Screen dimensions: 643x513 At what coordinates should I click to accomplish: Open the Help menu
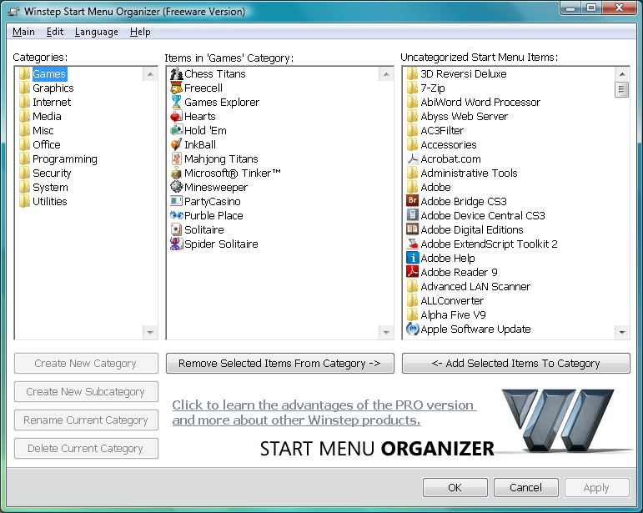click(140, 32)
